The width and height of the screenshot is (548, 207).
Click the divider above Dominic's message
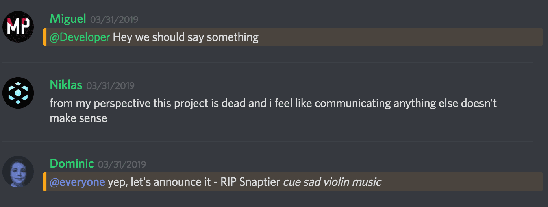pyautogui.click(x=268, y=141)
